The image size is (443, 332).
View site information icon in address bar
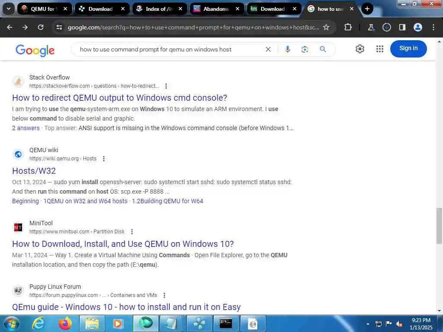point(59,27)
